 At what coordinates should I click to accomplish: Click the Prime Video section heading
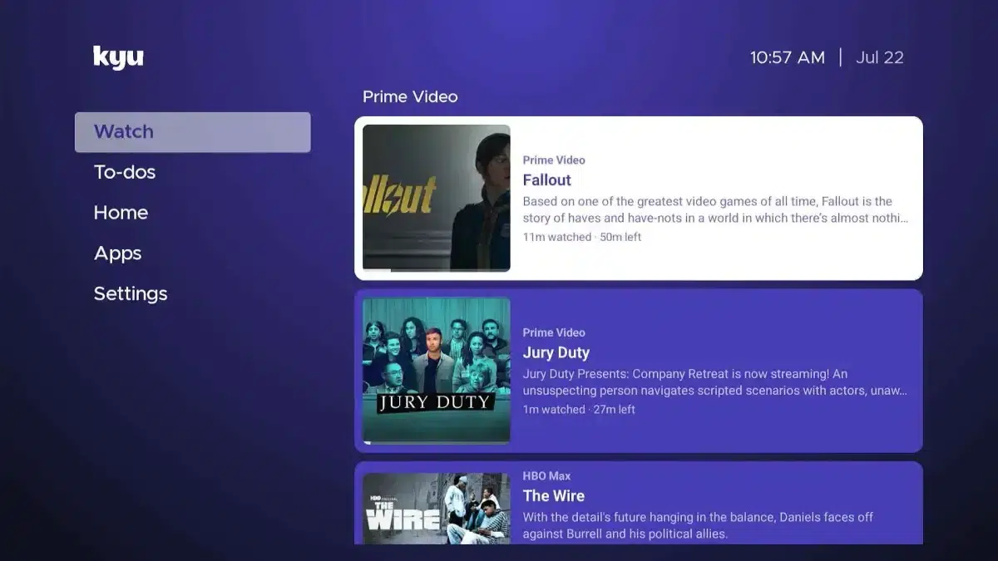pos(410,96)
